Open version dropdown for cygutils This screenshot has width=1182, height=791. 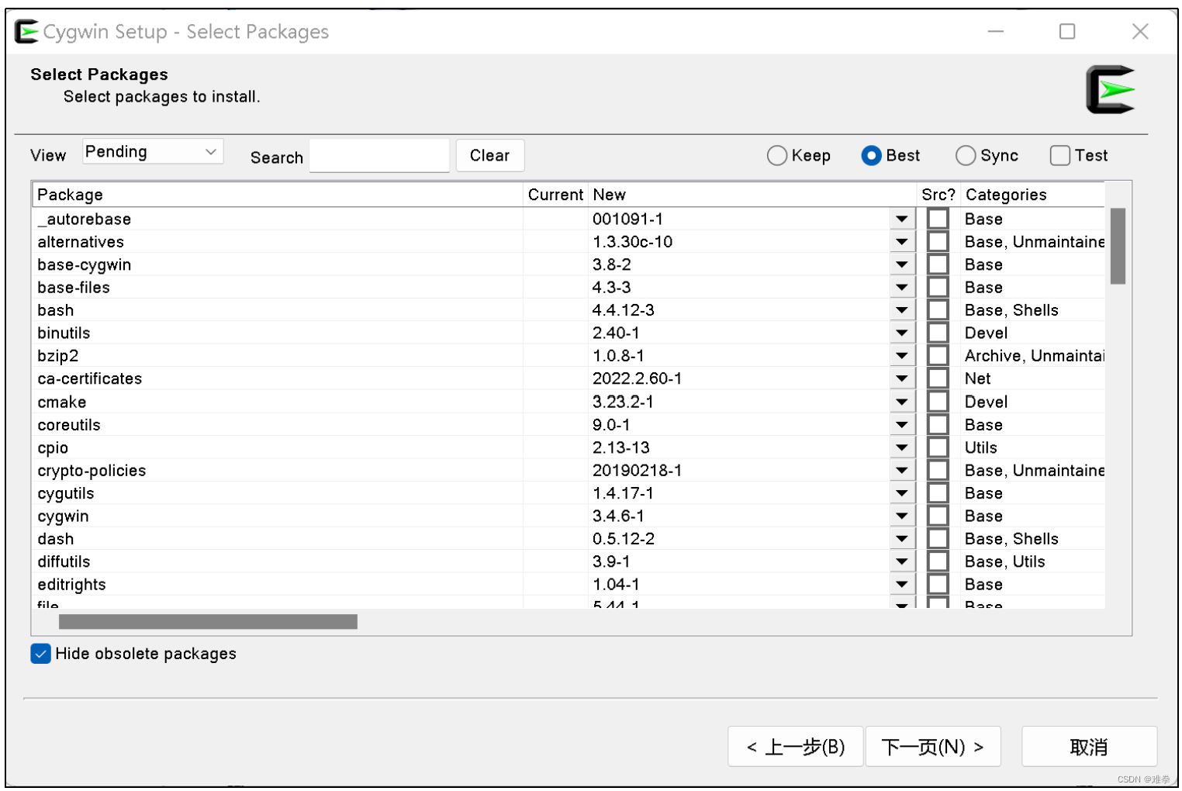point(901,493)
